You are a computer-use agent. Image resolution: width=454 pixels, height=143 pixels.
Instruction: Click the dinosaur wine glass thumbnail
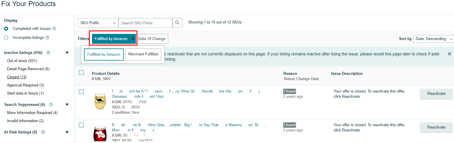[100, 102]
